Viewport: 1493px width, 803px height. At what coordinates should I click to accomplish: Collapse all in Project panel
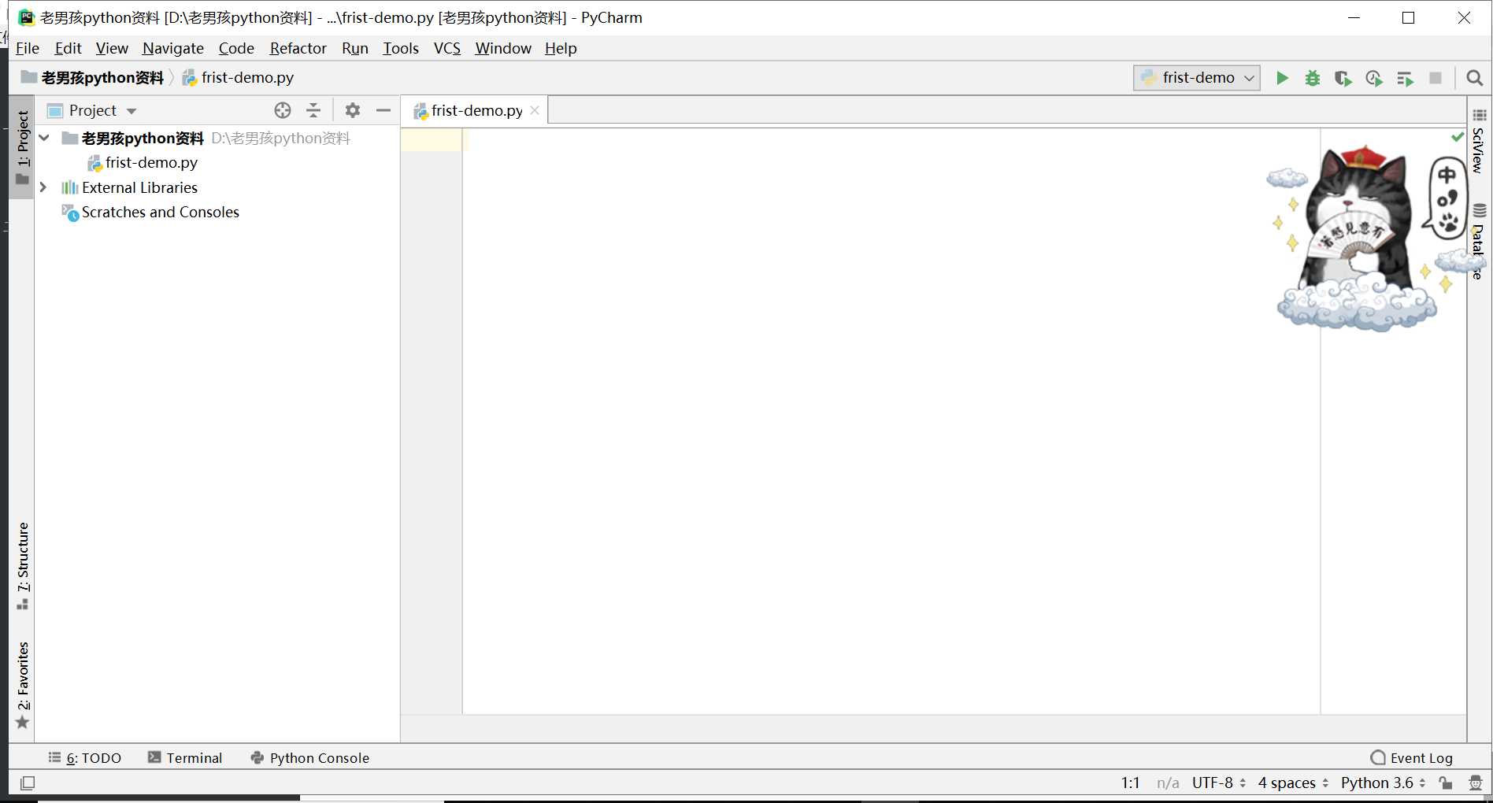coord(313,110)
